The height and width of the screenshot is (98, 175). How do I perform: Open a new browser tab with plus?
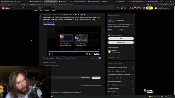[x=161, y=2]
